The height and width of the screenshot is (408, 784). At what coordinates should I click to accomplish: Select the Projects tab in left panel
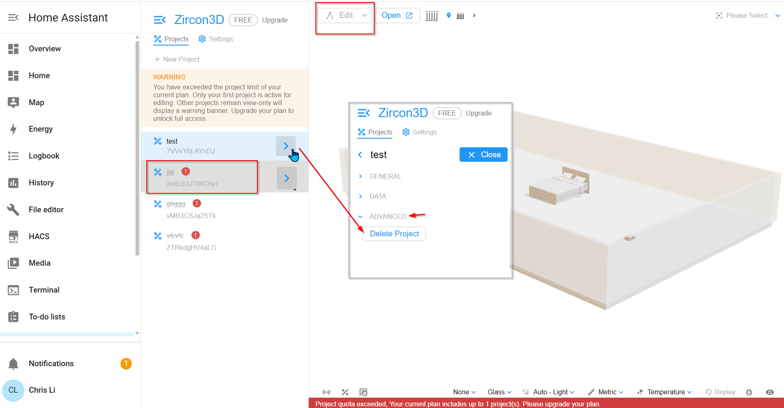tap(171, 39)
